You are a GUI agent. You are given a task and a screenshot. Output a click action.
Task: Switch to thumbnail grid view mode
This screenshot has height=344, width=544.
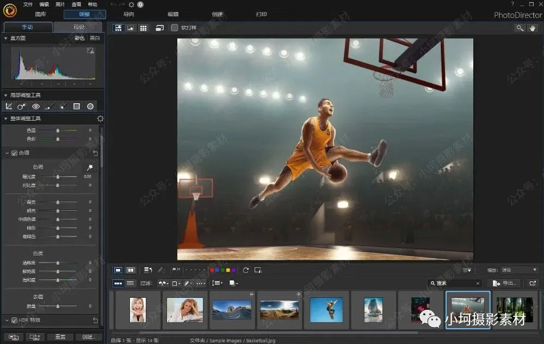(x=144, y=28)
